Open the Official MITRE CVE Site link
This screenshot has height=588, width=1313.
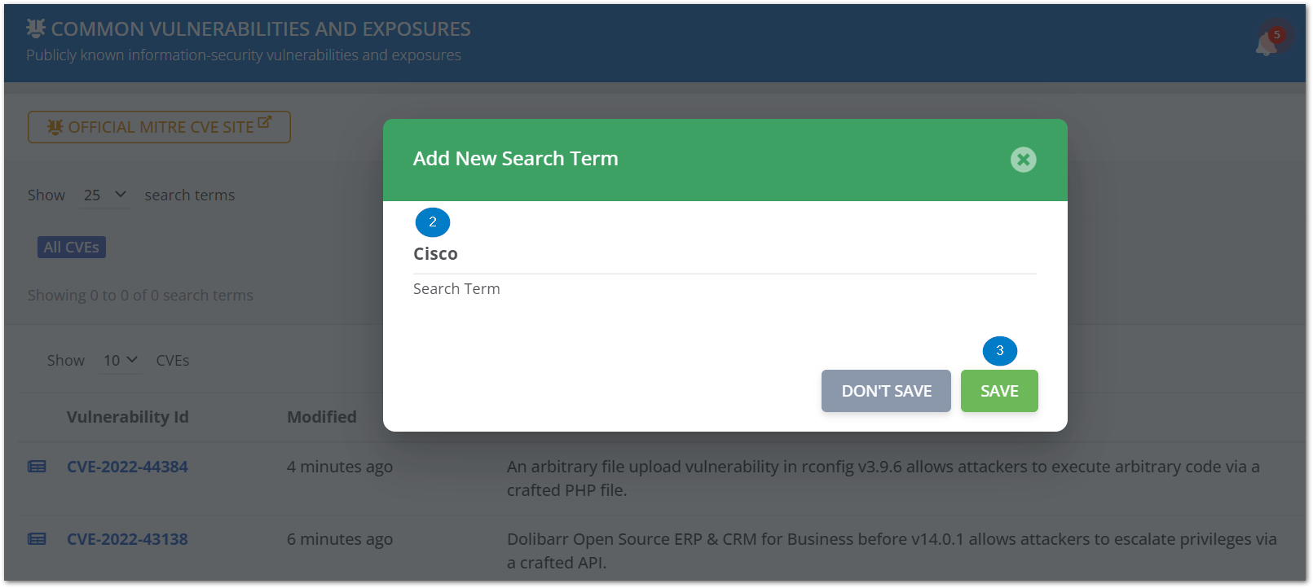tap(159, 127)
